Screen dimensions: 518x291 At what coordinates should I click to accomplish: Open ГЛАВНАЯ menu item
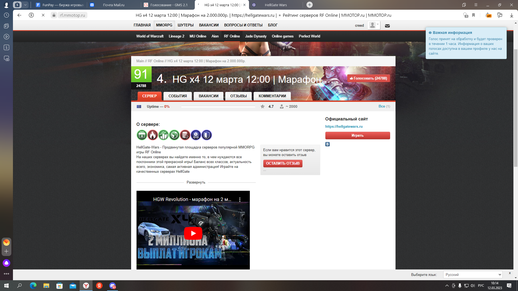point(142,25)
